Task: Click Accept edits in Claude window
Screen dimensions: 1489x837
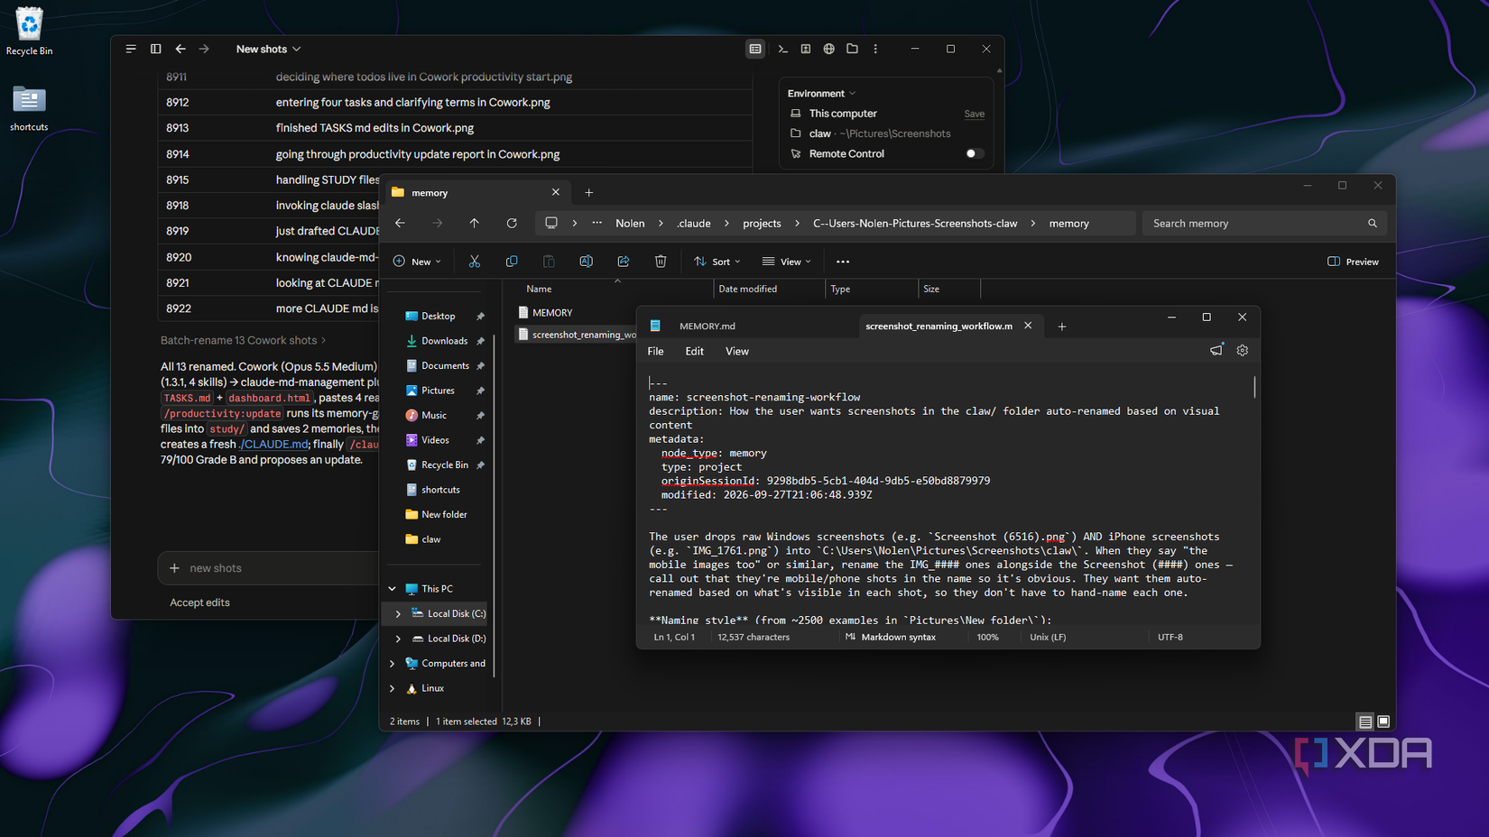Action: pos(199,602)
